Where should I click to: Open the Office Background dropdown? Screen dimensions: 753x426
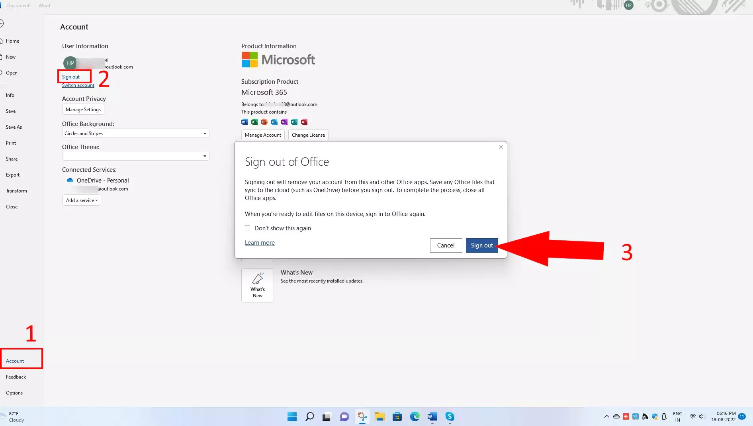coord(205,133)
